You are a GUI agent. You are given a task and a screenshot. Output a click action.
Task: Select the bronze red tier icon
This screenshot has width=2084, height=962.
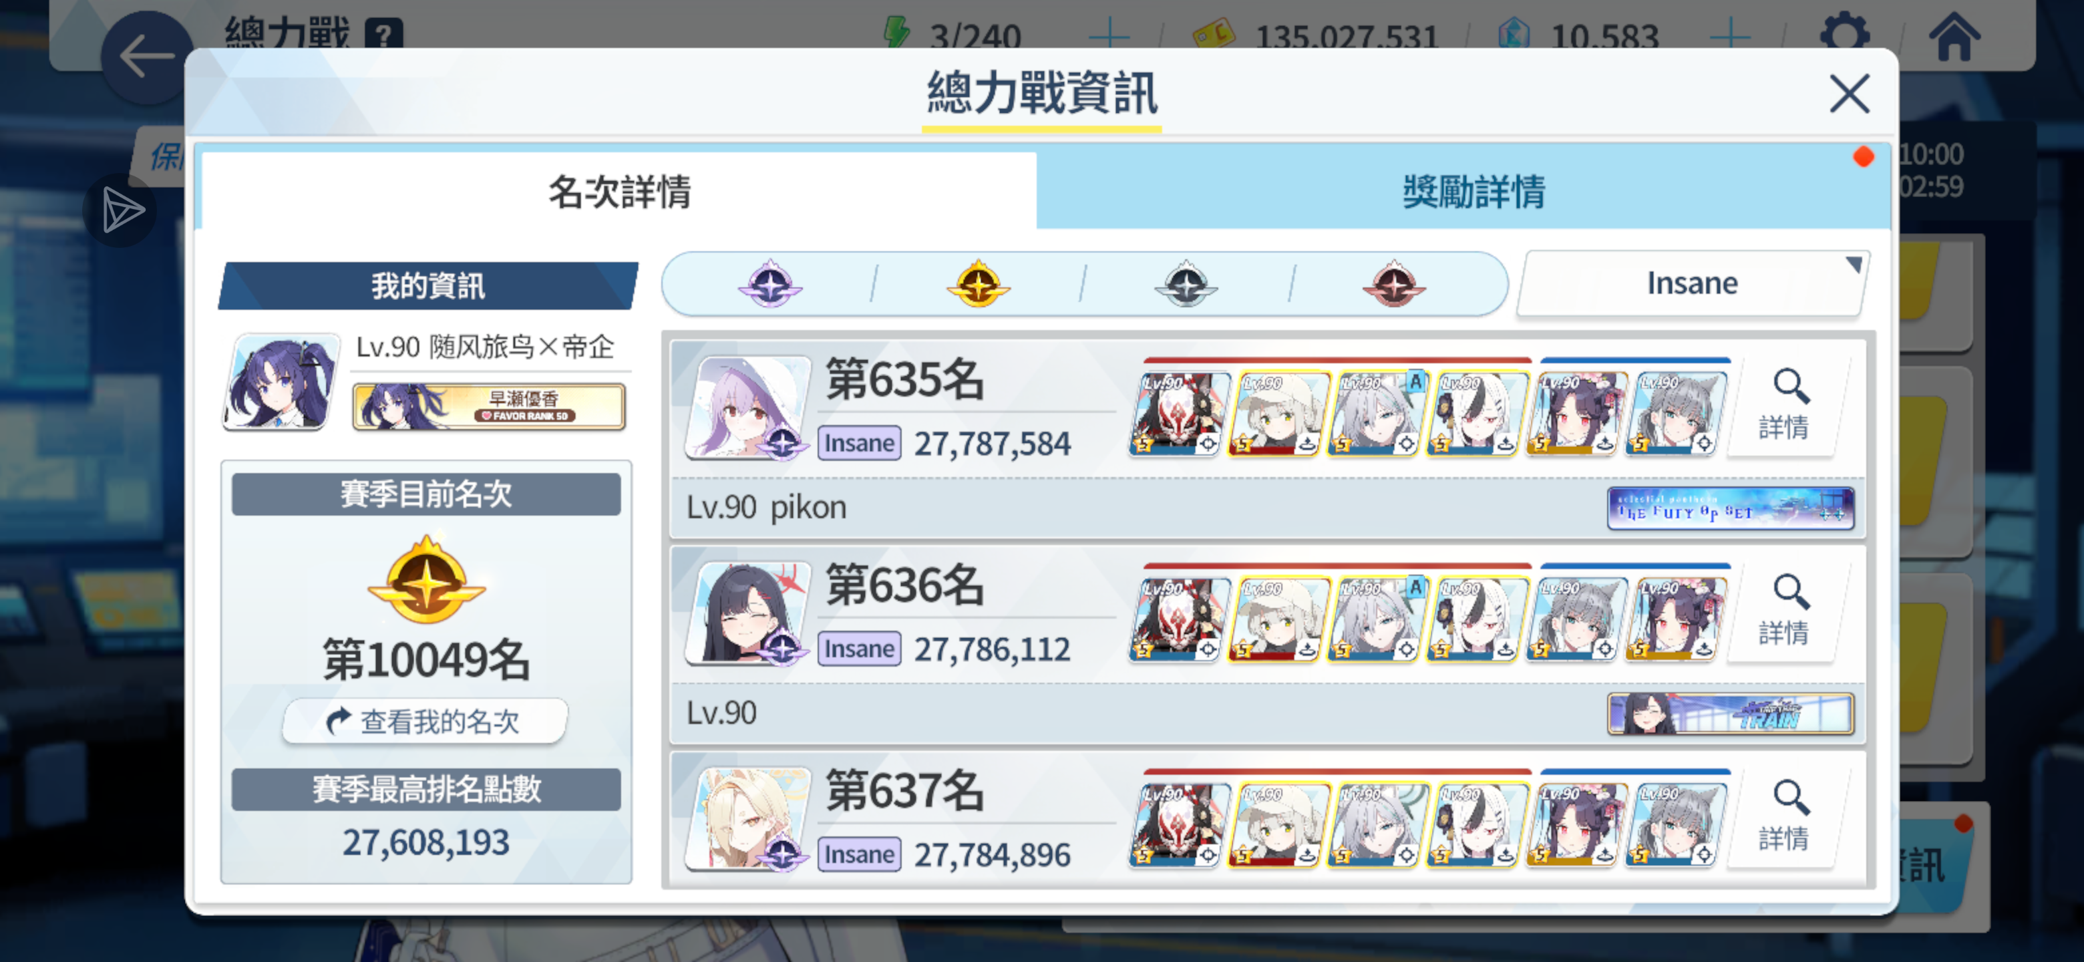1393,284
